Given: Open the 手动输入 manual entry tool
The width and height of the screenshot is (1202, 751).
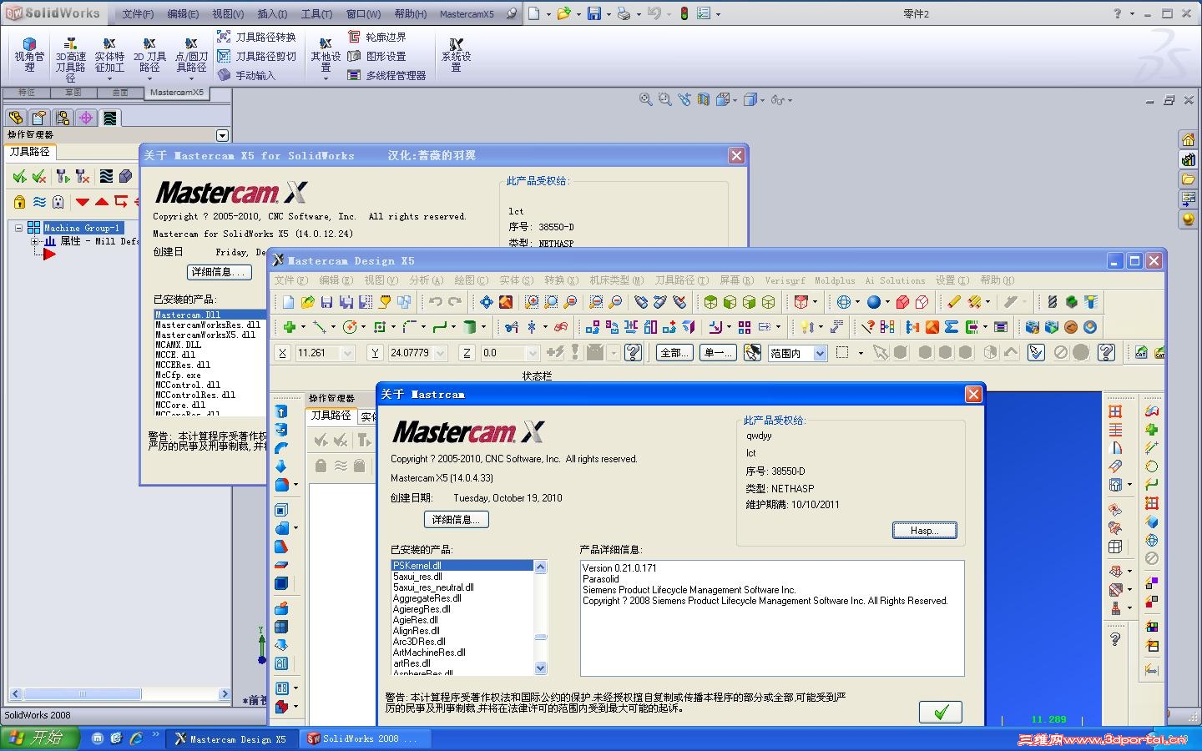Looking at the screenshot, I should [245, 75].
